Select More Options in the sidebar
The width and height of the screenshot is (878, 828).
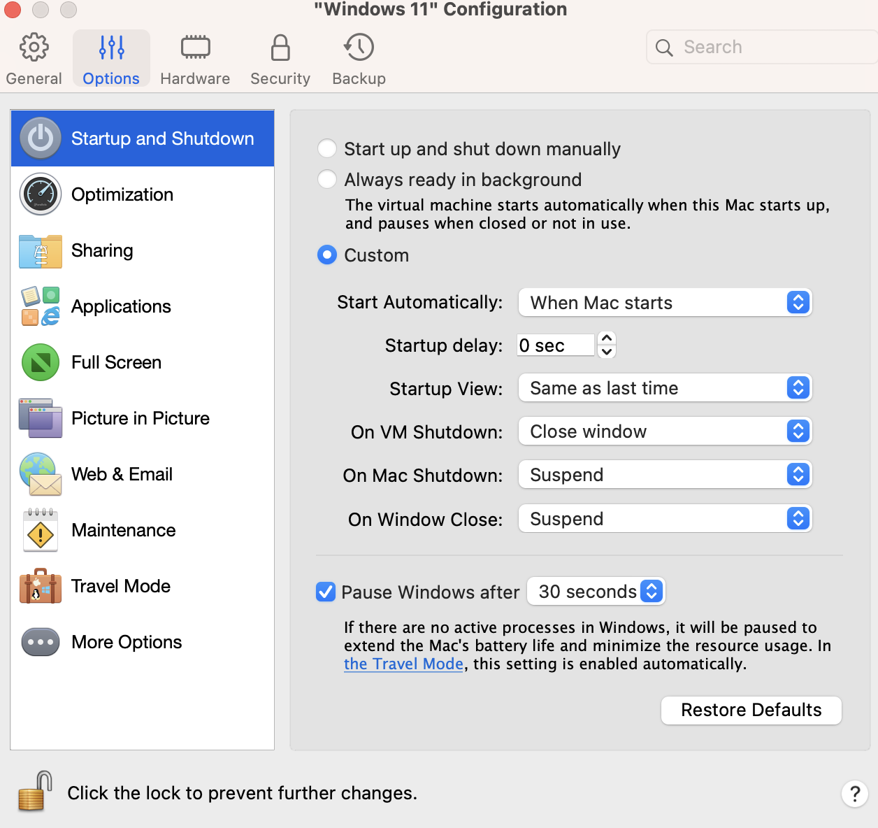[x=143, y=642]
